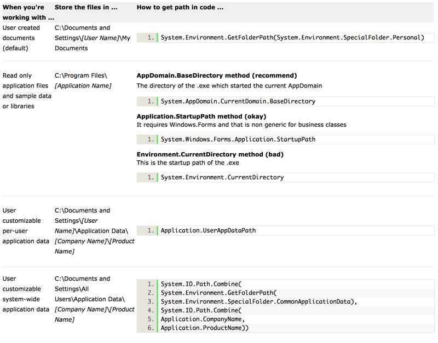Click the GetFolderPath SpecialFolder.Personal code line
438x343 pixels.
click(x=292, y=38)
